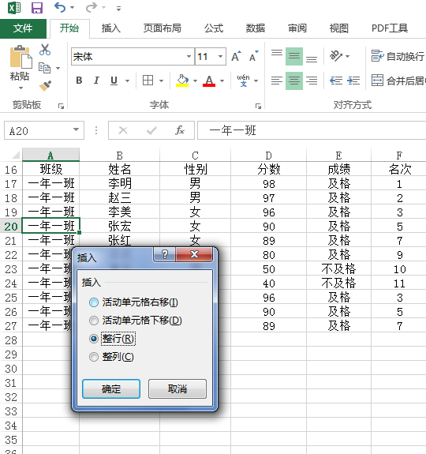Viewport: 426px width, 454px height.
Task: Click the Increase Indent icon
Action: click(353, 81)
